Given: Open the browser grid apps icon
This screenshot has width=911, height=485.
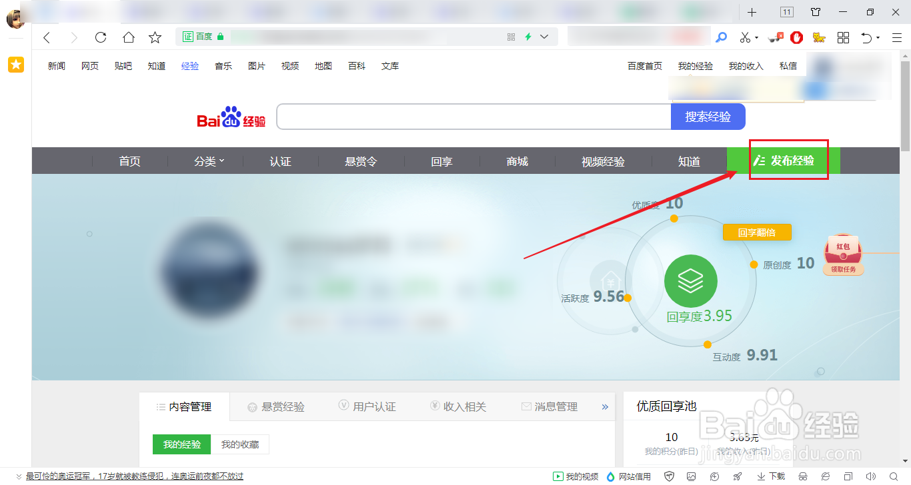Looking at the screenshot, I should [843, 37].
